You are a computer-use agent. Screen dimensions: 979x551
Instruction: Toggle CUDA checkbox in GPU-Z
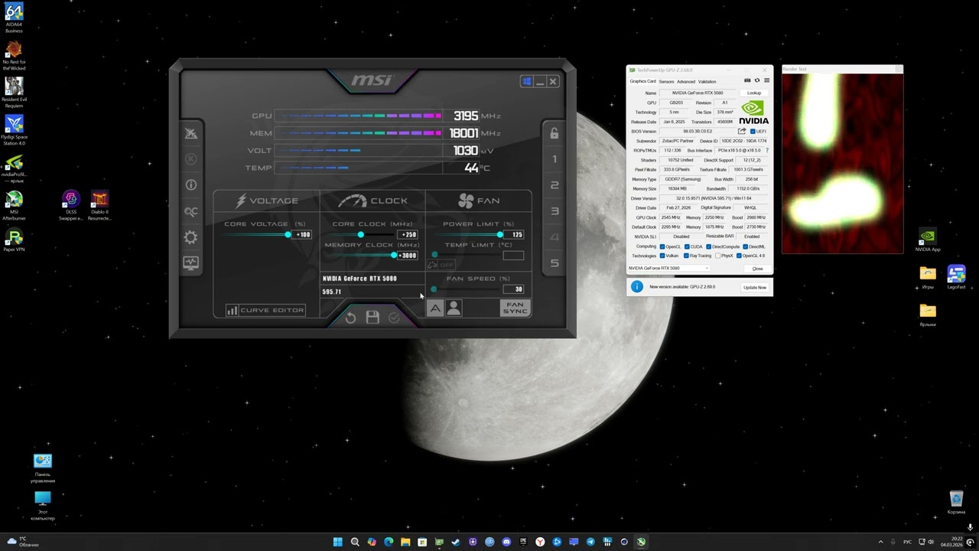[687, 246]
